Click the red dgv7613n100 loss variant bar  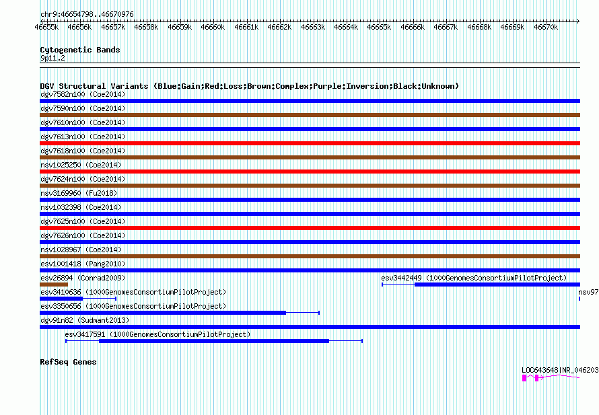pyautogui.click(x=310, y=143)
